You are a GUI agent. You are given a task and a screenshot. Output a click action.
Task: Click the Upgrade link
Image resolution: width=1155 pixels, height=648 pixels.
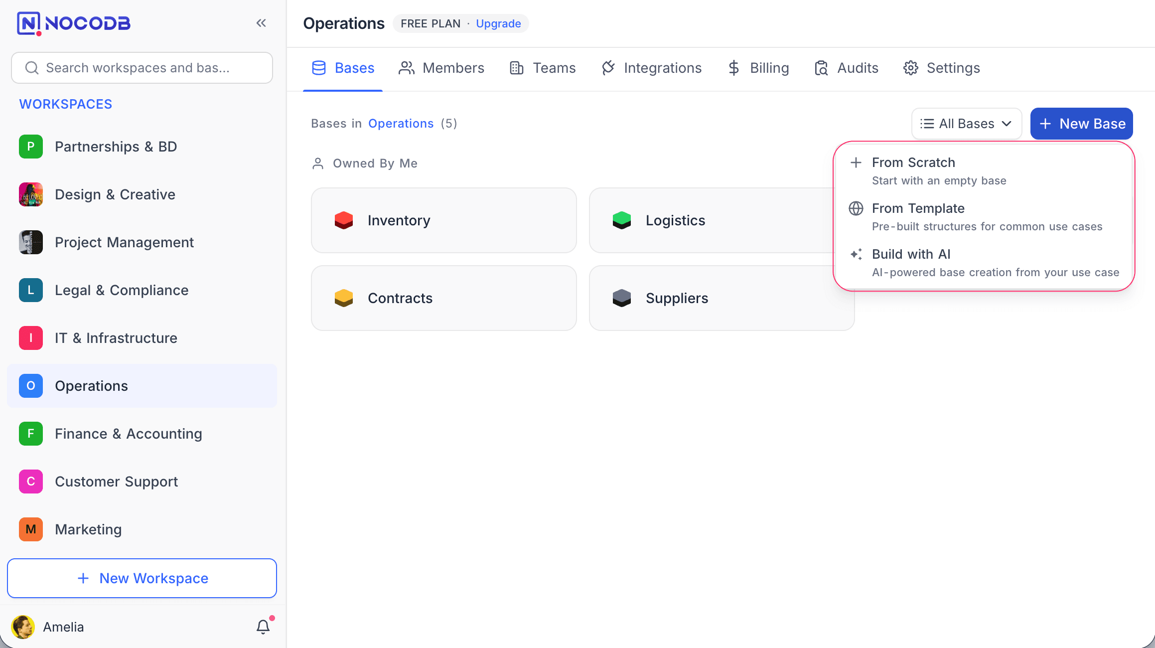pyautogui.click(x=498, y=23)
